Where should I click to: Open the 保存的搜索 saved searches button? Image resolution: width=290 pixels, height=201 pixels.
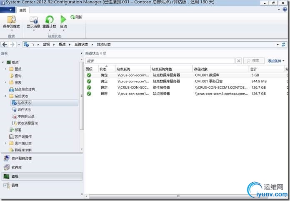pos(12,23)
